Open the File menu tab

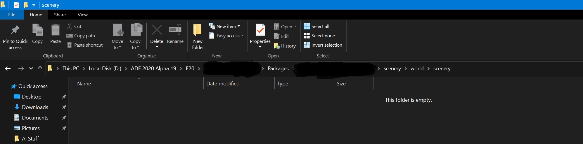point(12,15)
